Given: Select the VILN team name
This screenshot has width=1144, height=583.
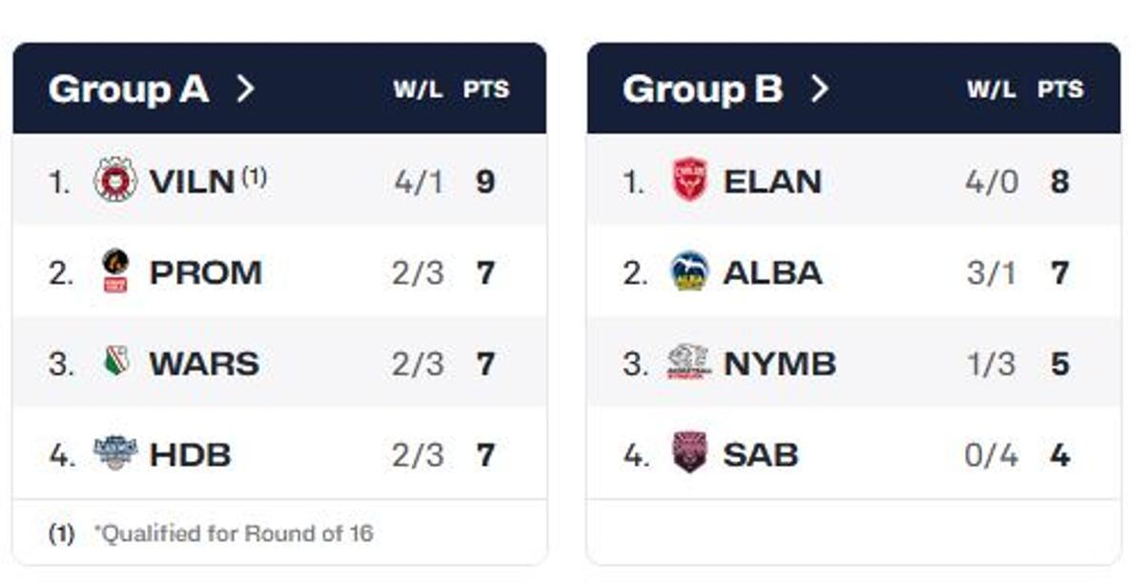Looking at the screenshot, I should pyautogui.click(x=192, y=181).
